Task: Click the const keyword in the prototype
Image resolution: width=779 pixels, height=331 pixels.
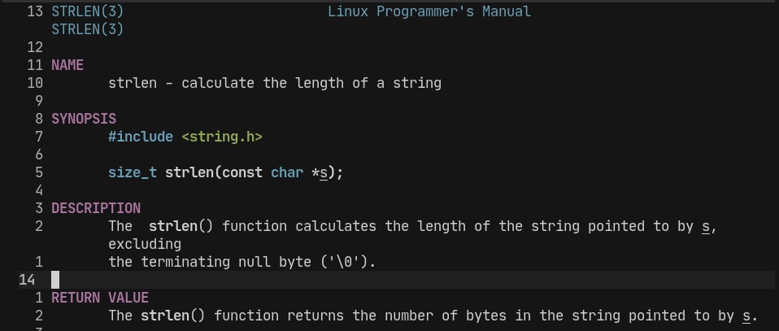Action: (x=242, y=172)
